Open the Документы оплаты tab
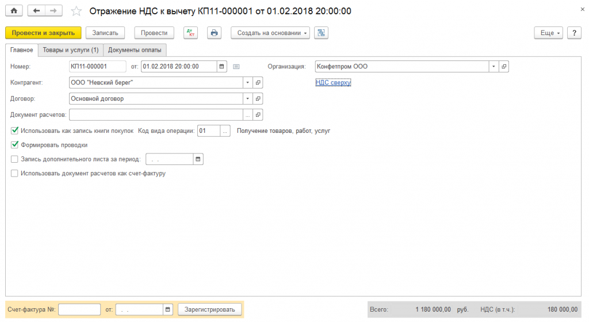This screenshot has width=589, height=322. (135, 50)
